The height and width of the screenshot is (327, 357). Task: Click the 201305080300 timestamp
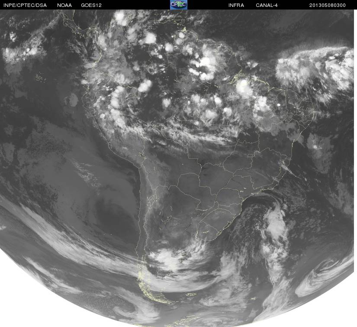coord(328,5)
